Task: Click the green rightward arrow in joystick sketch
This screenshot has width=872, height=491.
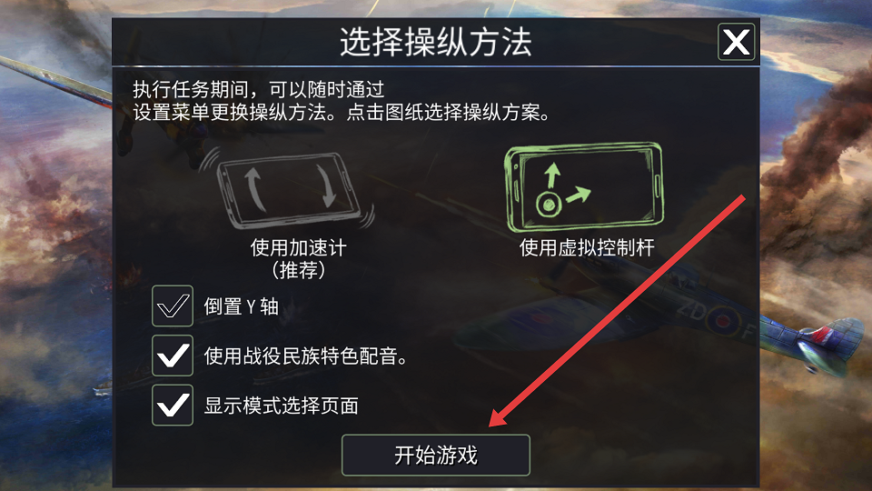Action: (579, 195)
